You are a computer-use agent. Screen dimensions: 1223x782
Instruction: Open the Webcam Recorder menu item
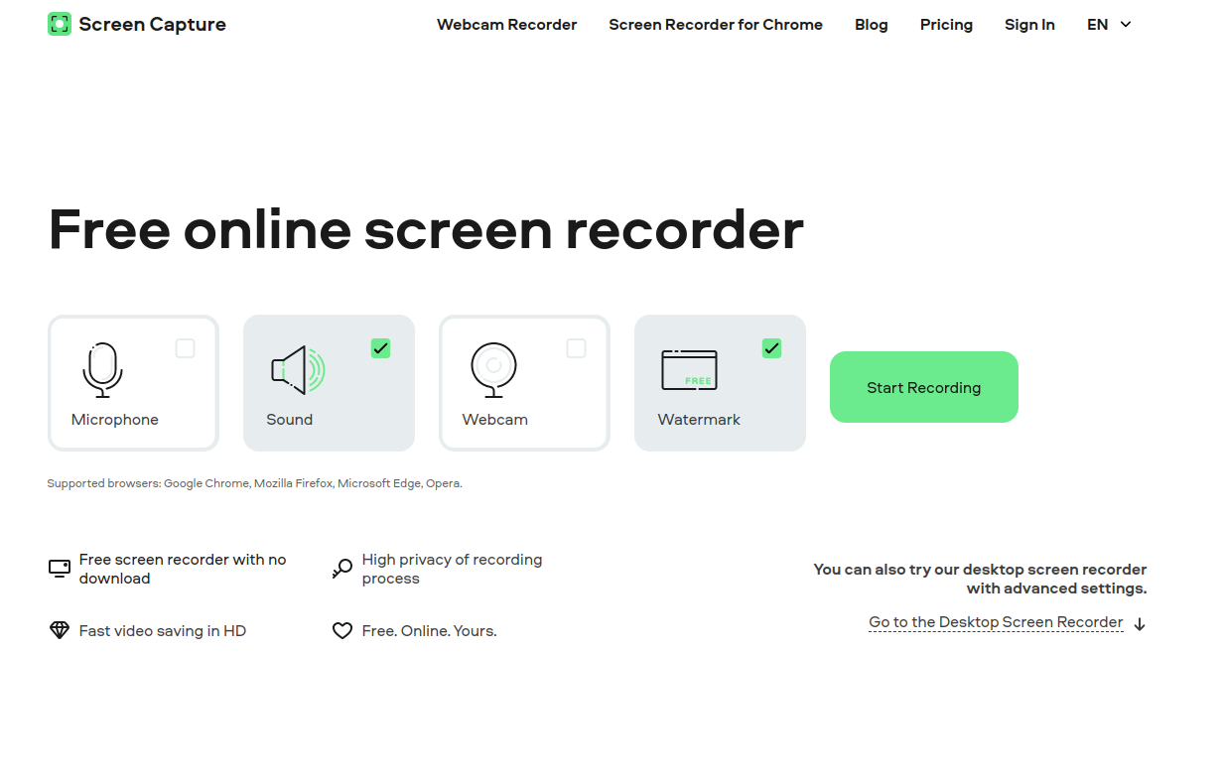click(x=506, y=24)
